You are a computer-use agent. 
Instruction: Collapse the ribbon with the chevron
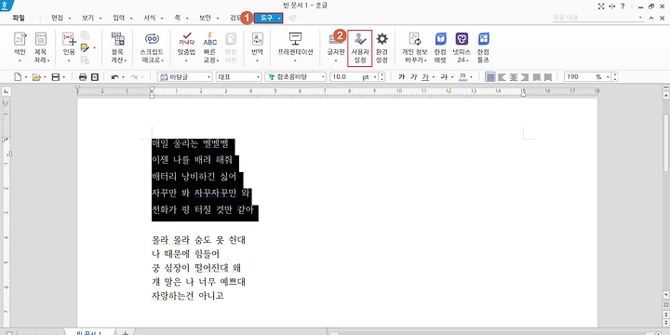651,18
